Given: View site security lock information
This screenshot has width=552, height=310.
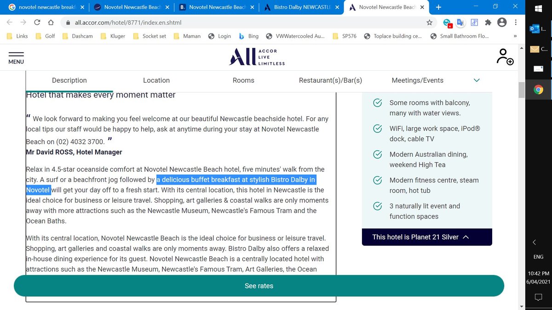Looking at the screenshot, I should (69, 23).
